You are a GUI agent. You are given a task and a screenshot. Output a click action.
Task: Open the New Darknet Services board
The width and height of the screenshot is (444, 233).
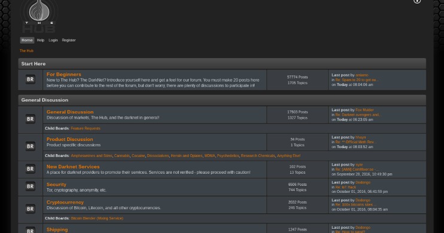click(x=73, y=167)
